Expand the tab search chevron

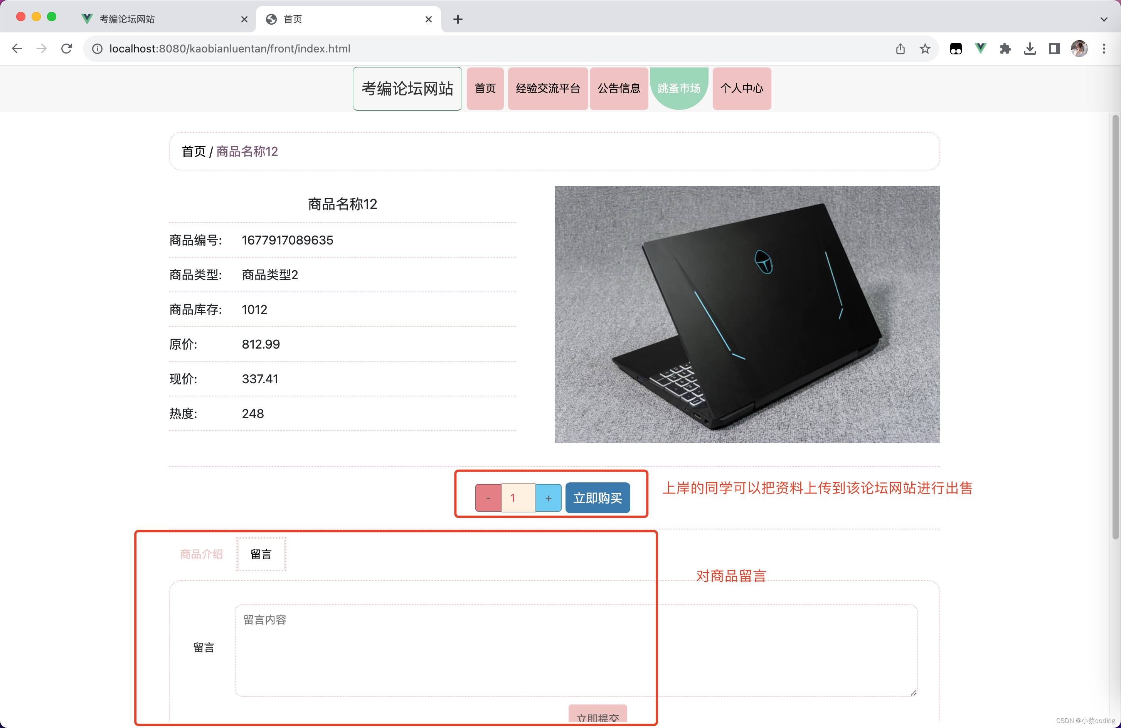[x=1104, y=19]
